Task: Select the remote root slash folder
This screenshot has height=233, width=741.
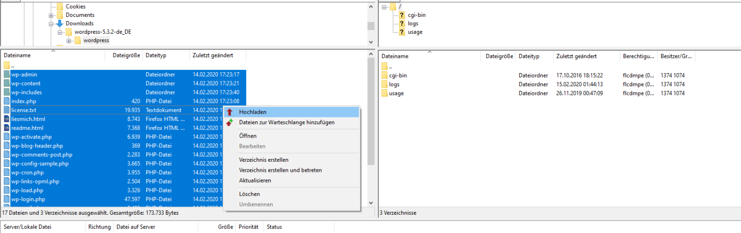Action: pyautogui.click(x=400, y=7)
